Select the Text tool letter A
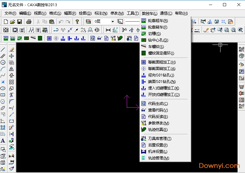245x173 pixels. pos(3,141)
